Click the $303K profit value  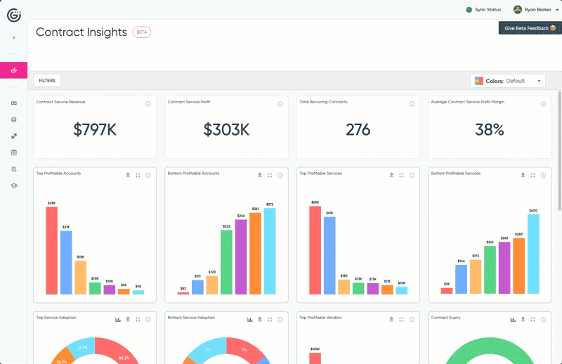(226, 129)
